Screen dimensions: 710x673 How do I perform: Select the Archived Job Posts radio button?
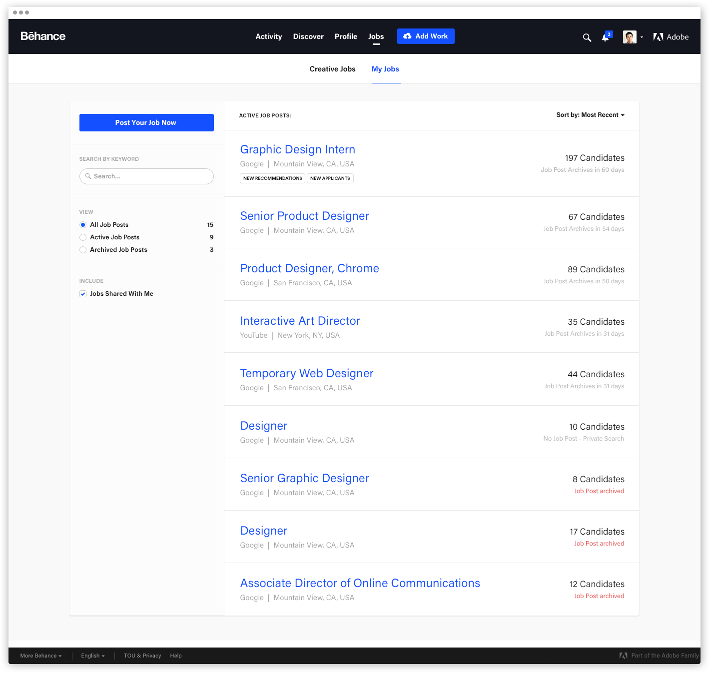pos(83,250)
